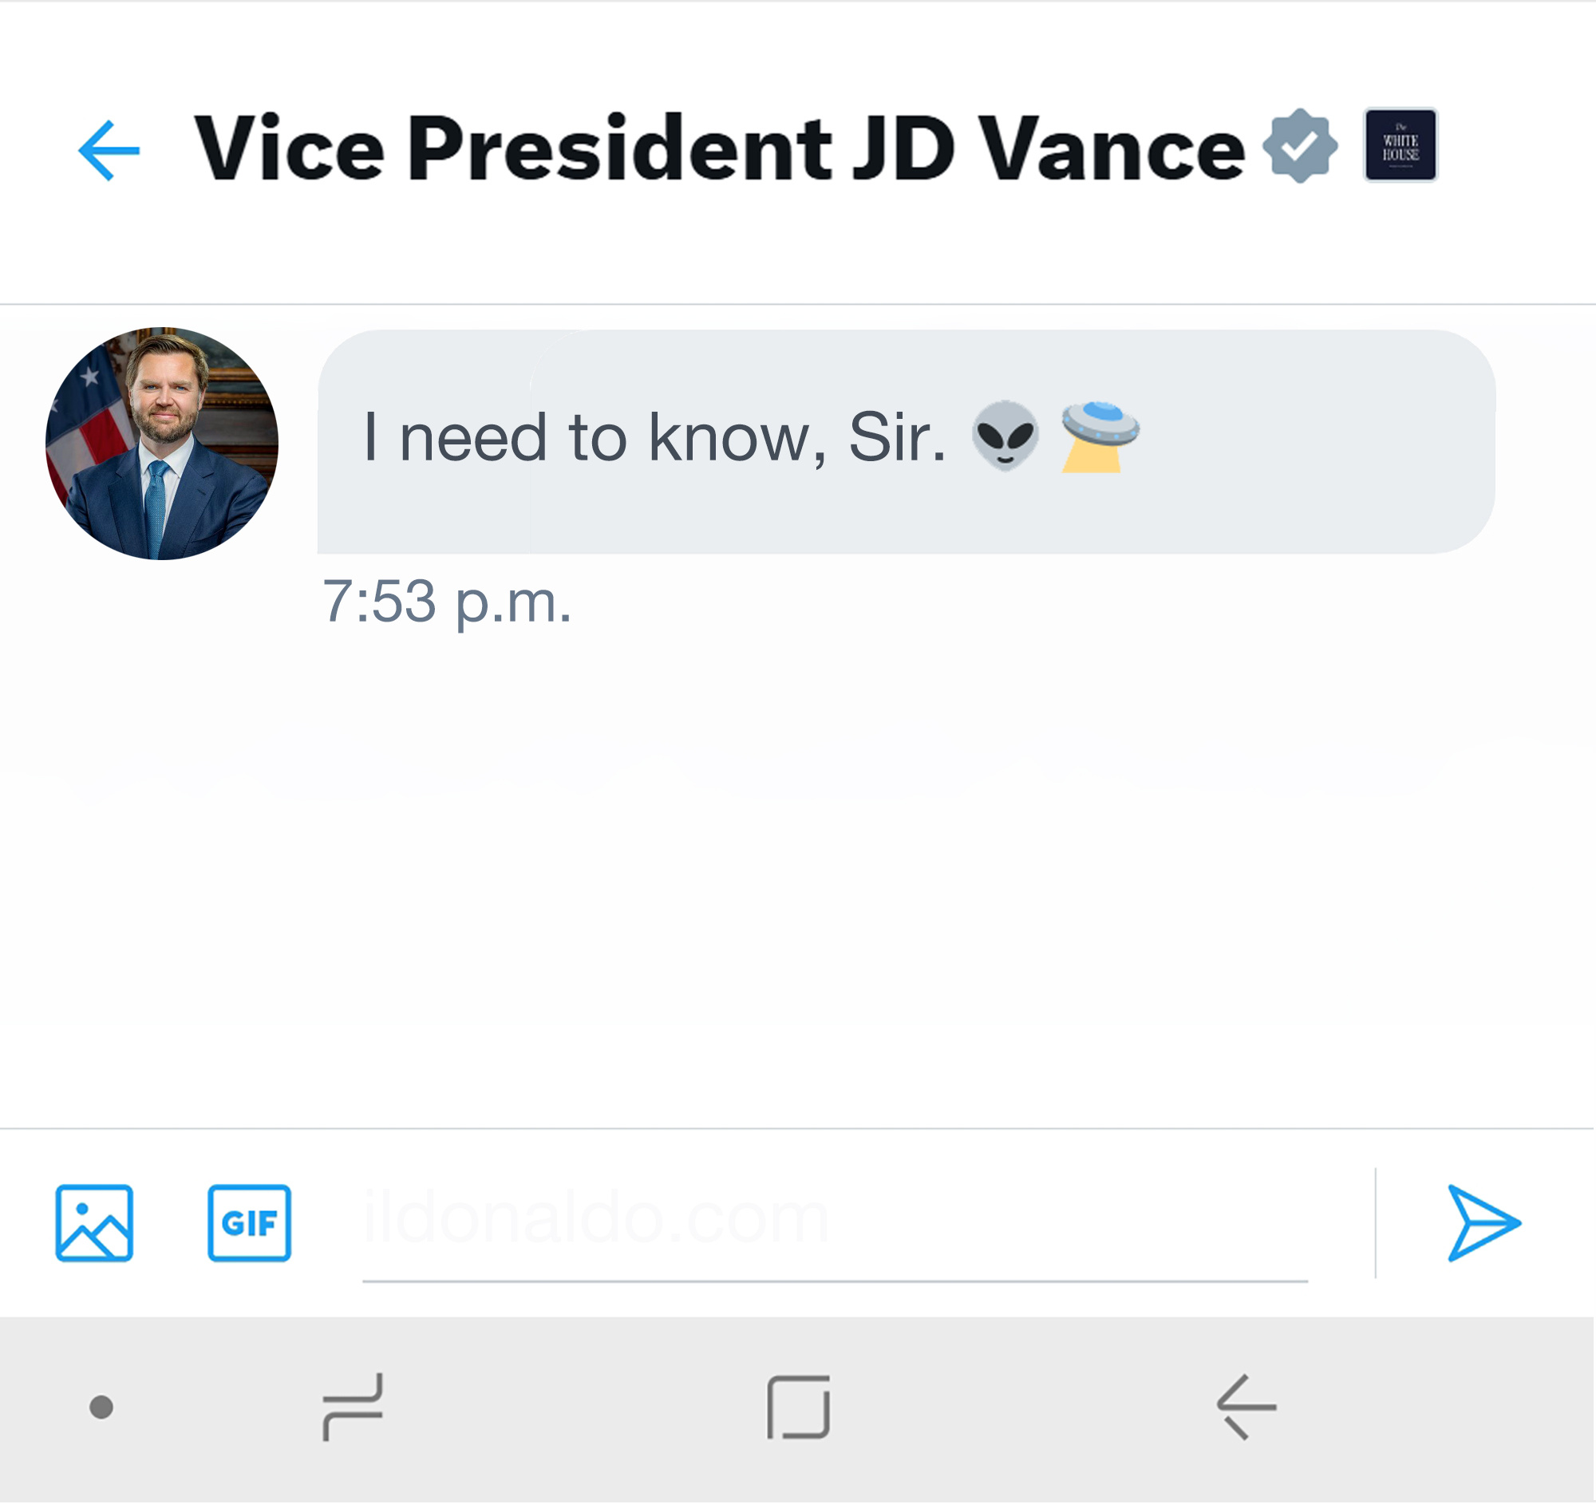This screenshot has height=1504, width=1596.
Task: Open recent apps from the navigation bar
Action: (354, 1407)
